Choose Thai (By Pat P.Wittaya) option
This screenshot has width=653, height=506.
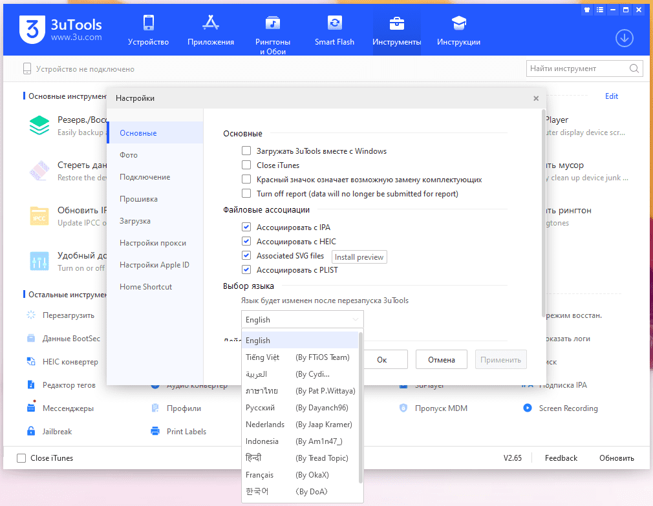[x=300, y=391]
